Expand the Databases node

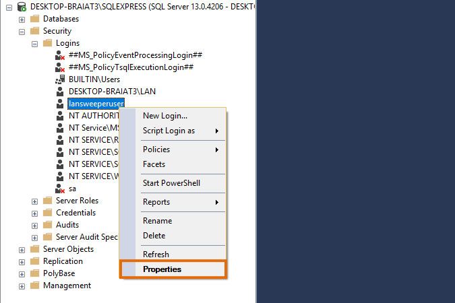[x=22, y=19]
